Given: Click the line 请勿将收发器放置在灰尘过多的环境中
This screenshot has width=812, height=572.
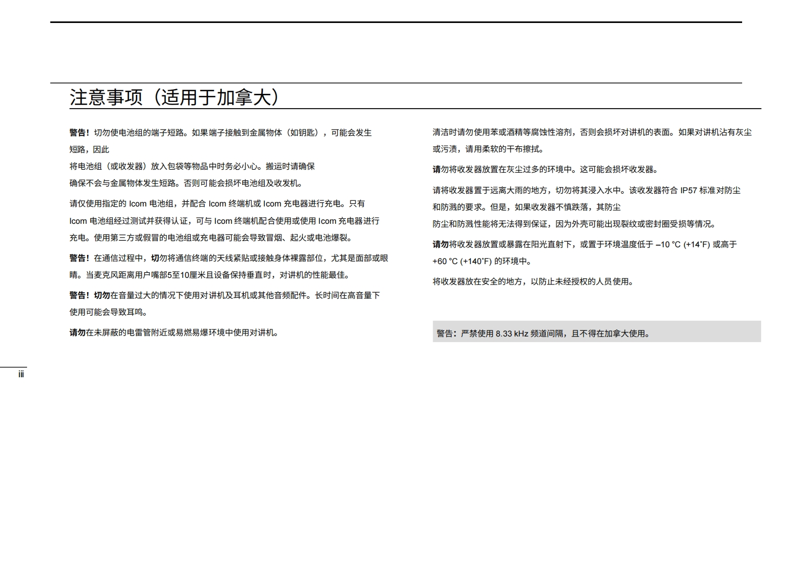Looking at the screenshot, I should click(545, 170).
